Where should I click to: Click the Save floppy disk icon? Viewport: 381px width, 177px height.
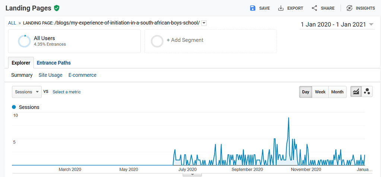point(253,8)
